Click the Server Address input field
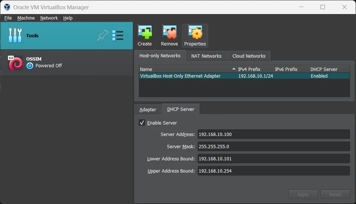This screenshot has width=356, height=204. pyautogui.click(x=273, y=134)
